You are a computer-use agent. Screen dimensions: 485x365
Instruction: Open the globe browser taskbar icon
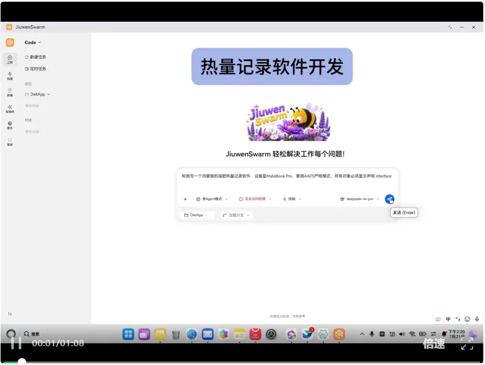click(192, 334)
